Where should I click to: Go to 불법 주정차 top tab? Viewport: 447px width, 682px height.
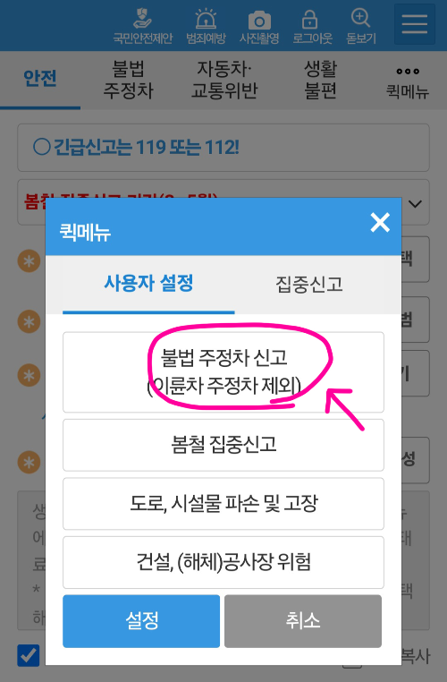(128, 80)
